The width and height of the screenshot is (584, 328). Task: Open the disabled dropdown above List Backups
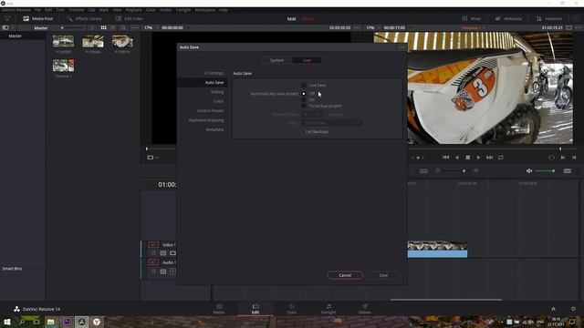[x=332, y=123]
